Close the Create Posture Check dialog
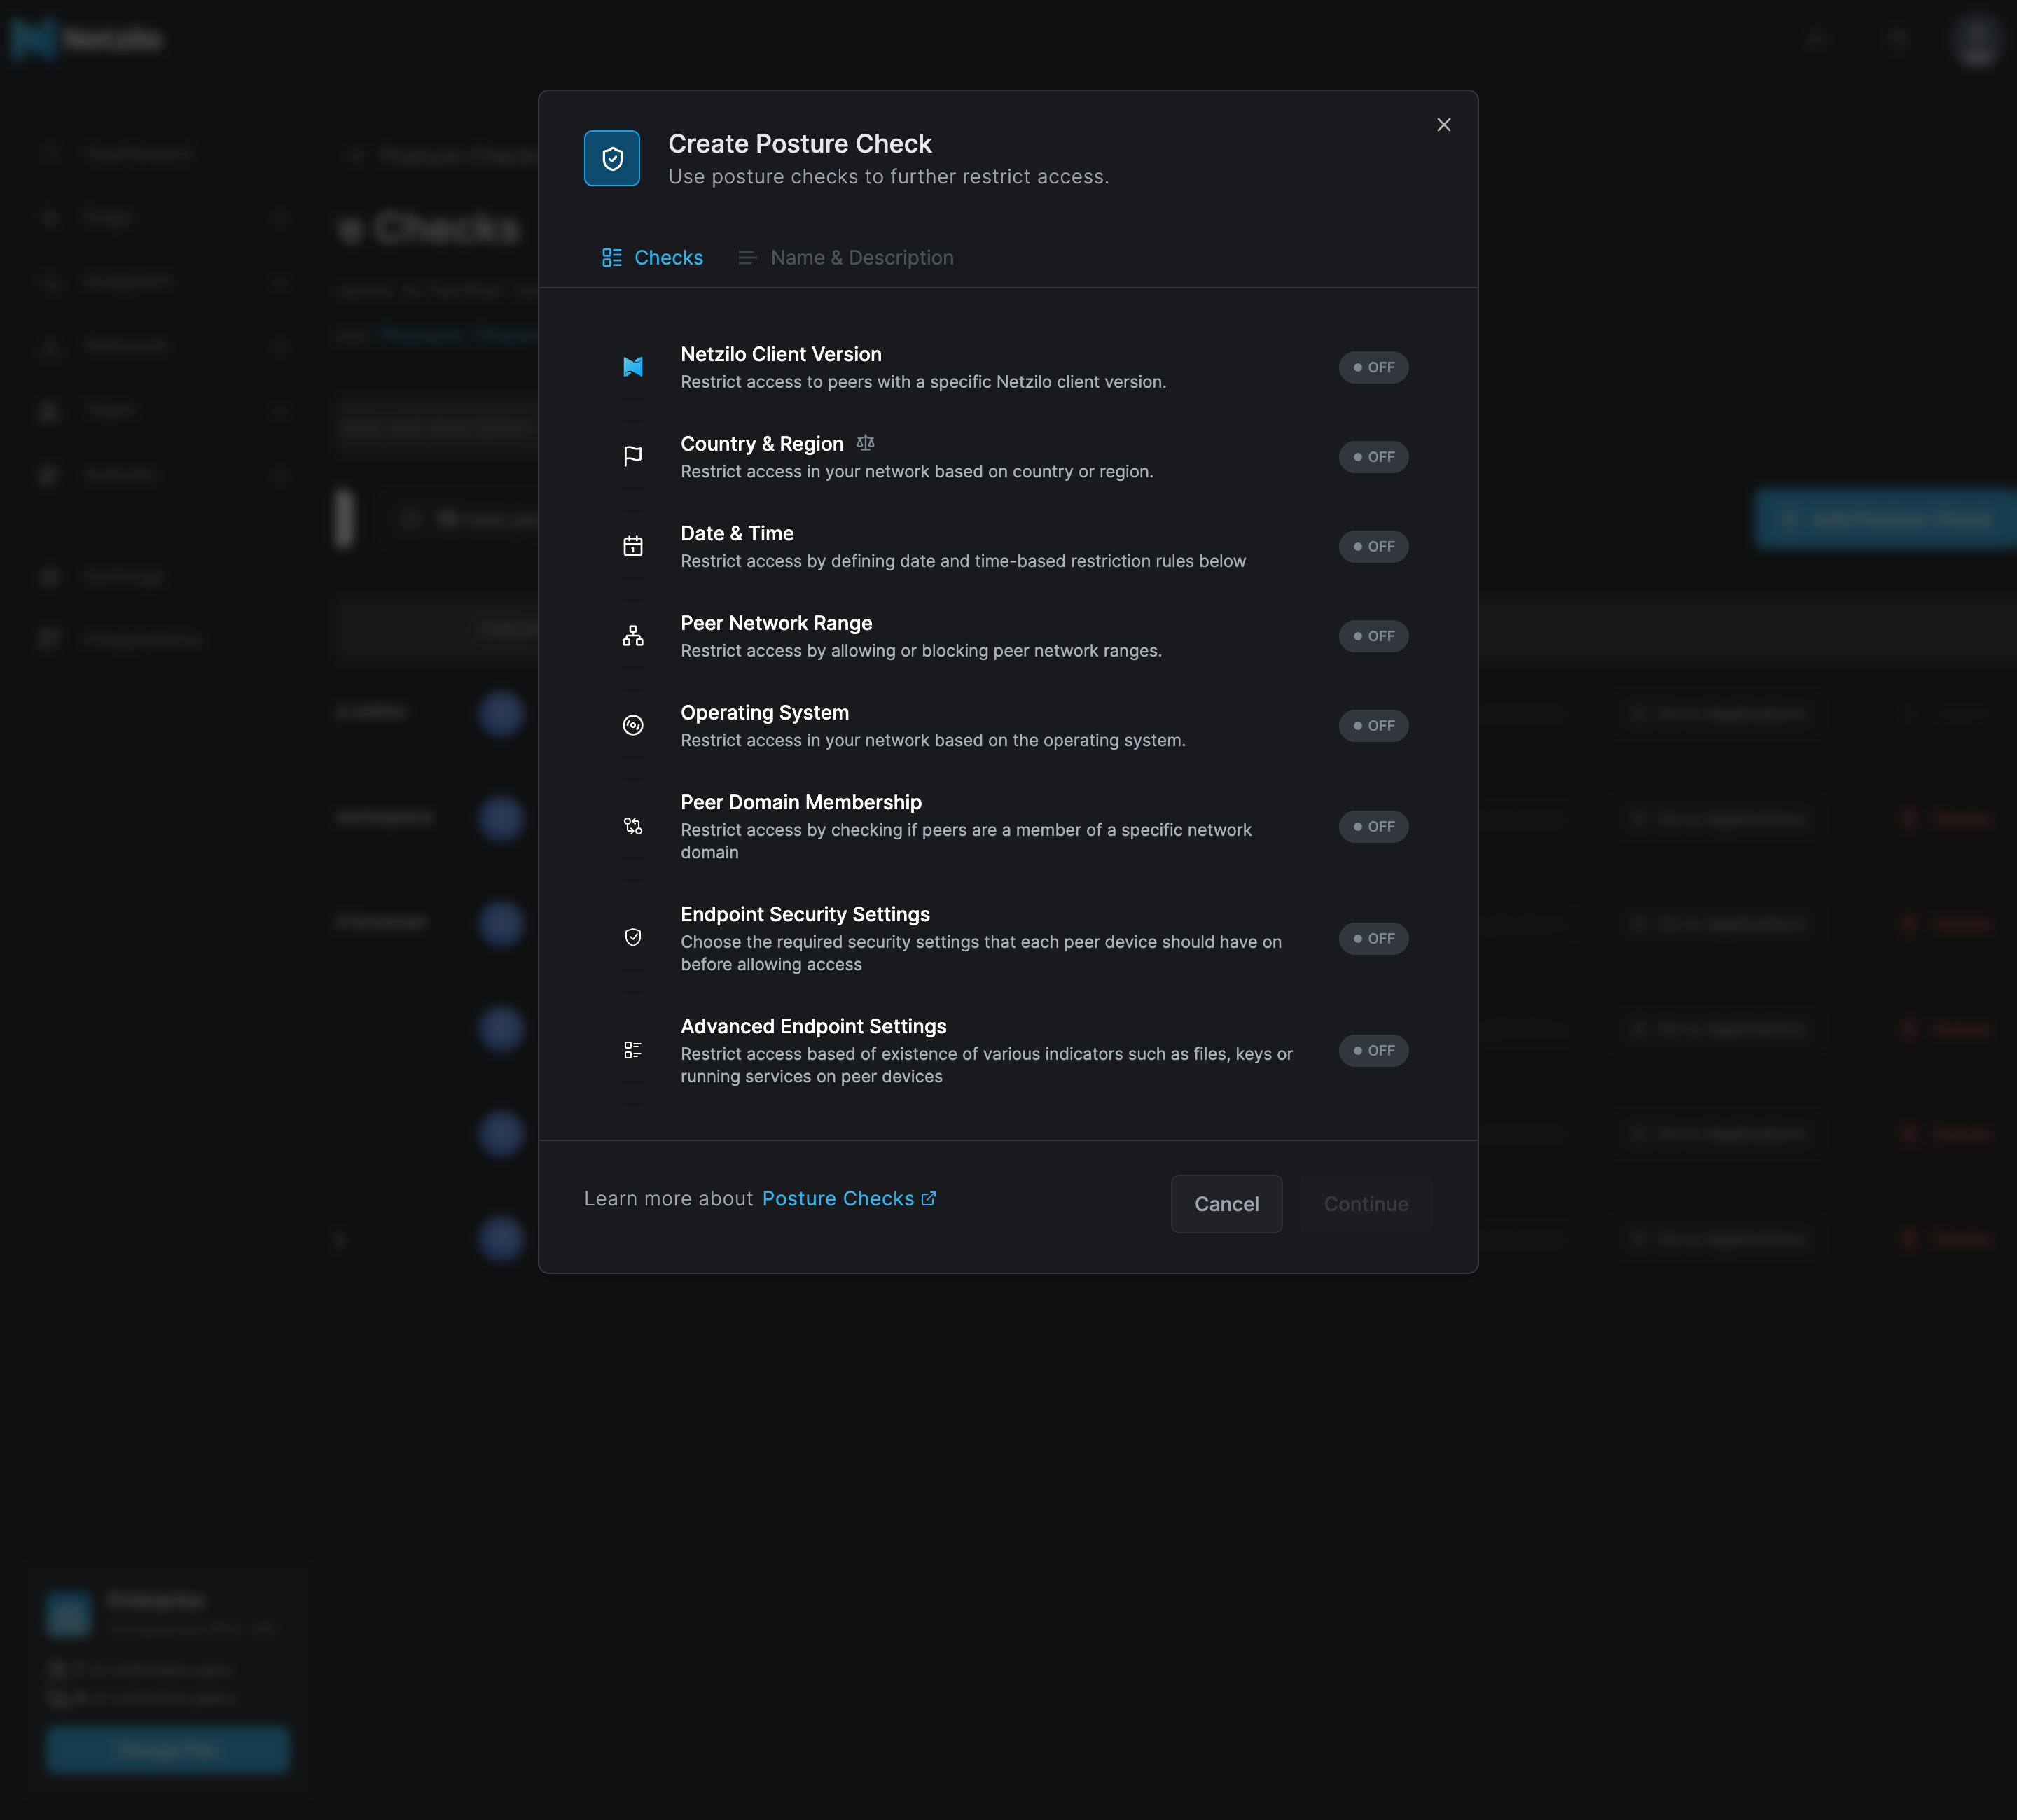This screenshot has width=2017, height=1820. tap(1443, 125)
